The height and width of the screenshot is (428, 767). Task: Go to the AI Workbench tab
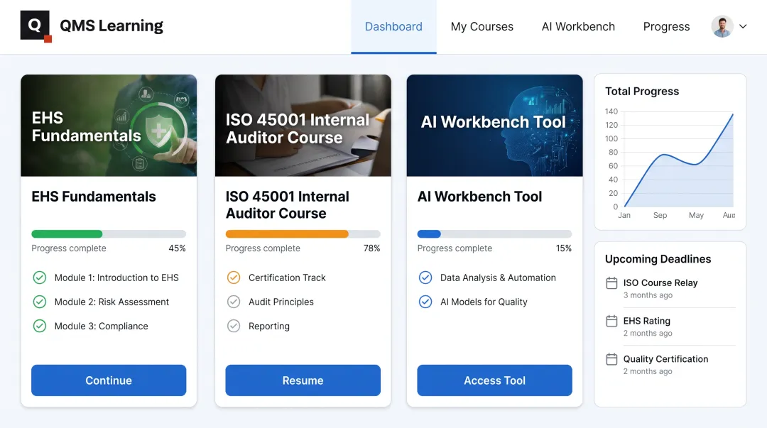[578, 26]
